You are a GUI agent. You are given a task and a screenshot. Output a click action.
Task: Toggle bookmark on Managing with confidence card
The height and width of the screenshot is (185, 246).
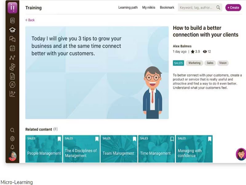click(210, 139)
